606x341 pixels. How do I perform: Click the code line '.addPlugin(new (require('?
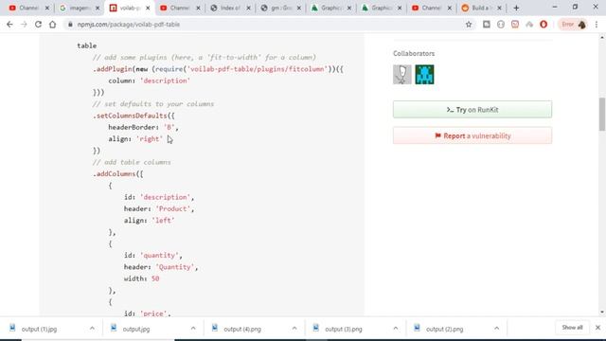click(x=218, y=69)
